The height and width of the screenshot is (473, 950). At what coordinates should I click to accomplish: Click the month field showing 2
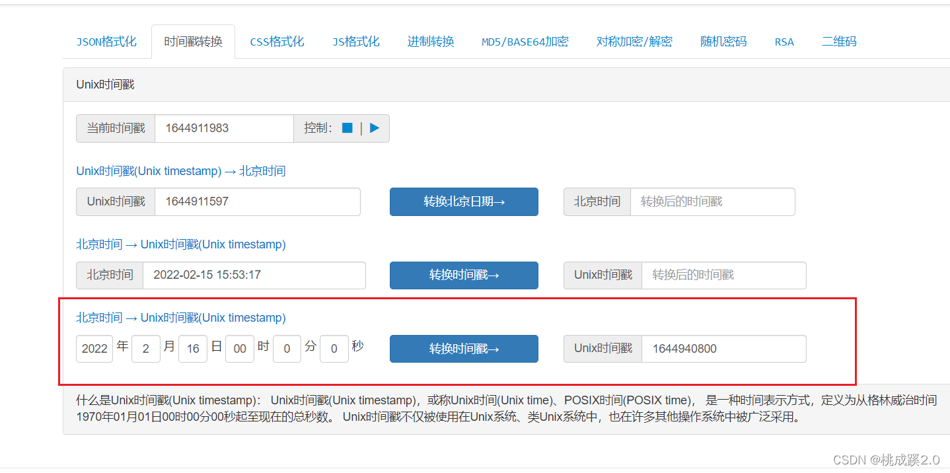tap(146, 348)
